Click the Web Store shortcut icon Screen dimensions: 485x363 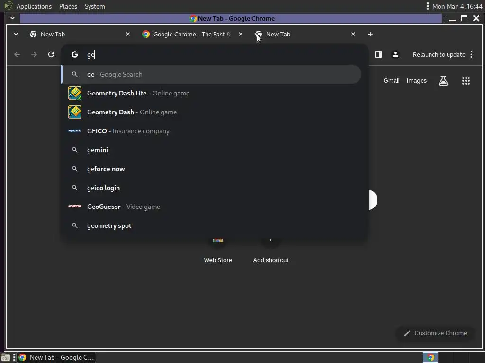218,241
